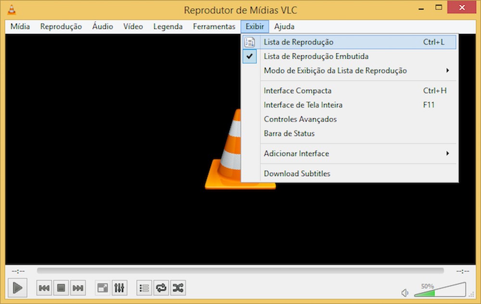Screen dimensions: 481x304
Task: Open the Ferramentas menu
Action: [214, 26]
